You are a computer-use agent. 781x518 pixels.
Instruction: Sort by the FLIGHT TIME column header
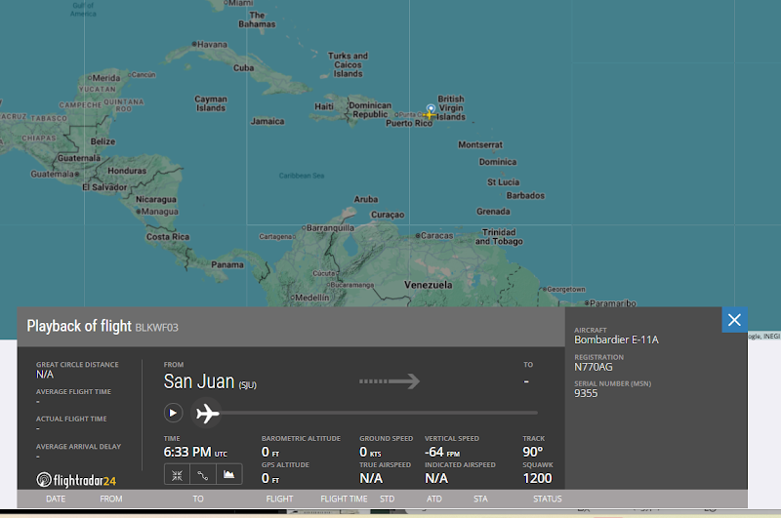click(x=344, y=499)
